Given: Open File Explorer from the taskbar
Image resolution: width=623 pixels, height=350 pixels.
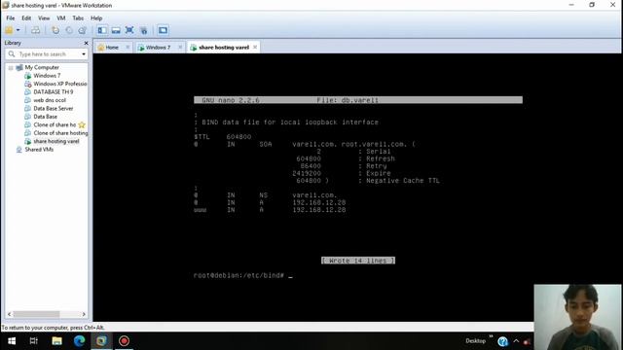Looking at the screenshot, I should pos(56,341).
